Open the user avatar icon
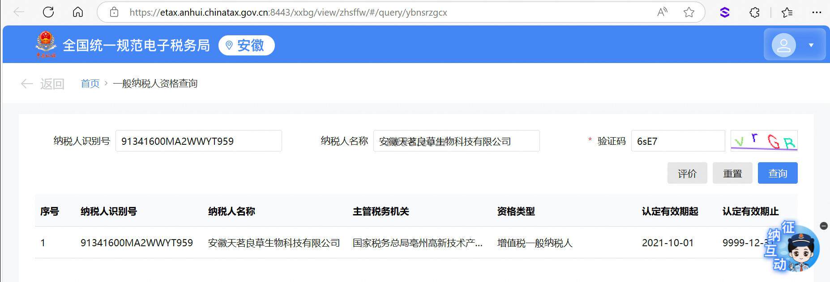 (784, 45)
